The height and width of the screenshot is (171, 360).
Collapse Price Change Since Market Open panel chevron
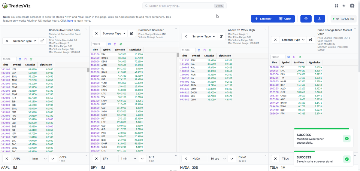355,29
